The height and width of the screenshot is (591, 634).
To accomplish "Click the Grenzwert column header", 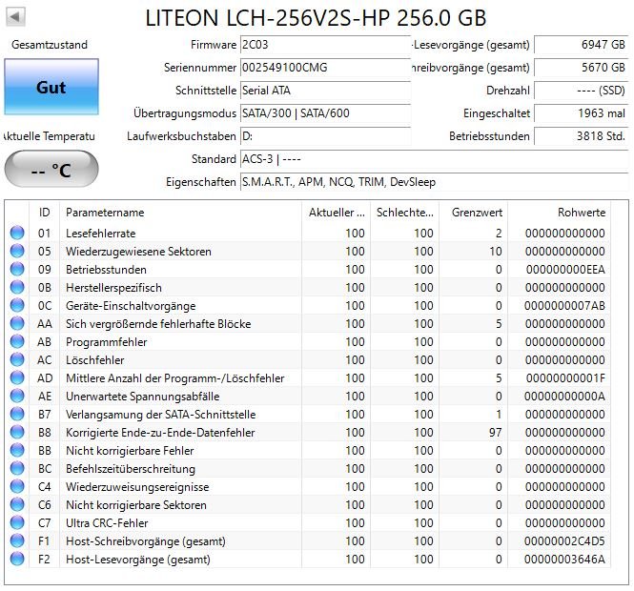I will coord(472,212).
